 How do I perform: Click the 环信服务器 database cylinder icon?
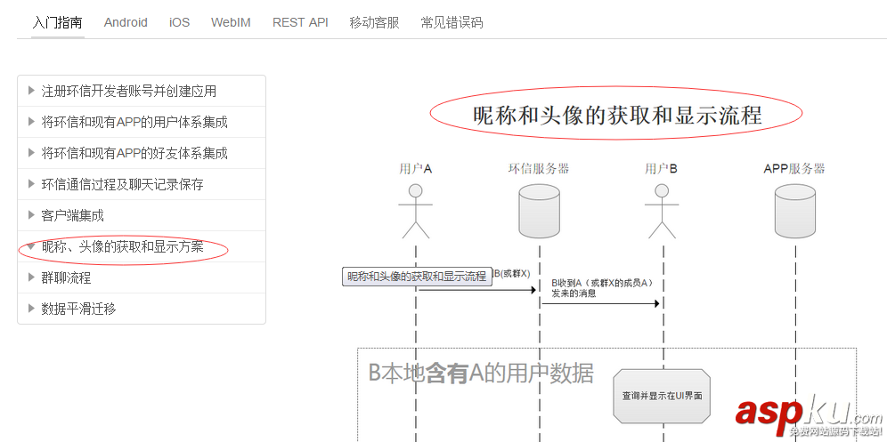540,211
